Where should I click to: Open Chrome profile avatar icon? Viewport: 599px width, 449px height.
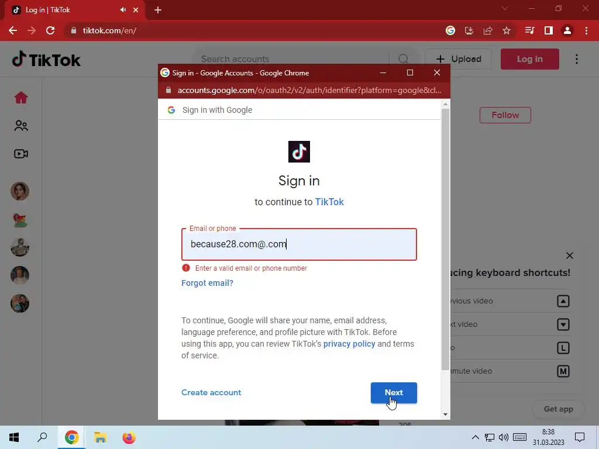click(567, 30)
